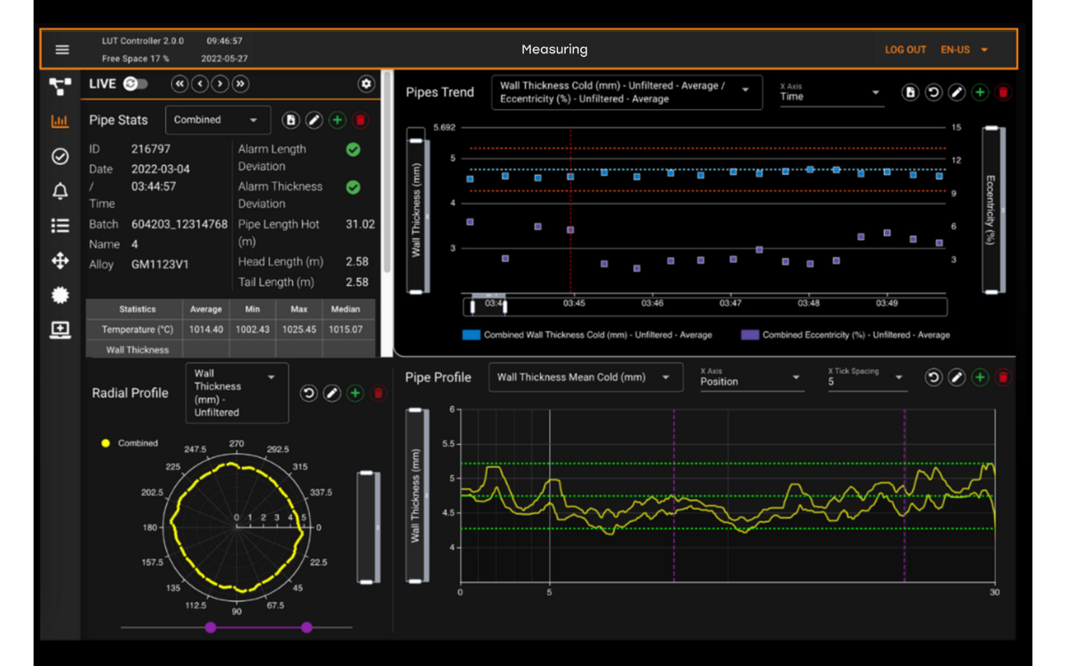Click the green add icon in Radial Profile
Viewport: 1066px width, 666px height.
tap(354, 393)
